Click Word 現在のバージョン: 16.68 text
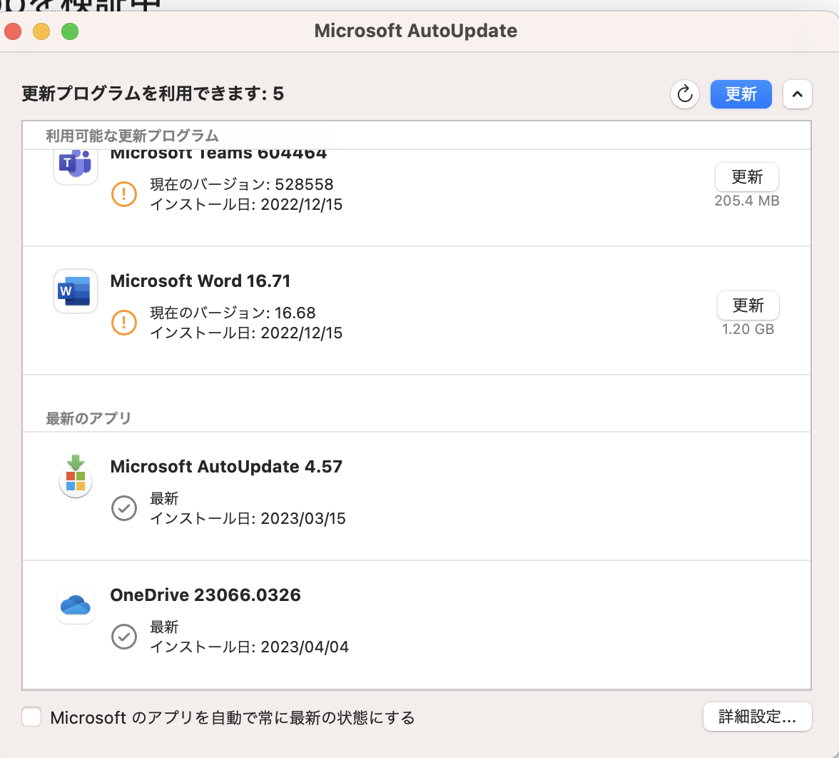Viewport: 839px width, 758px height. pyautogui.click(x=233, y=313)
